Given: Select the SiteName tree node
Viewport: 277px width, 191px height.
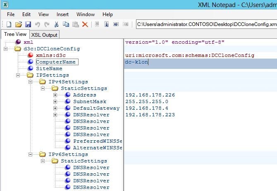Looking at the screenshot, I should coord(49,68).
